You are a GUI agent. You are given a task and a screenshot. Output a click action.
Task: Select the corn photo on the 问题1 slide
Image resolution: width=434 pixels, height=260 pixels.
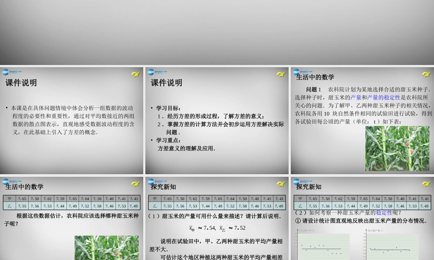click(397, 149)
